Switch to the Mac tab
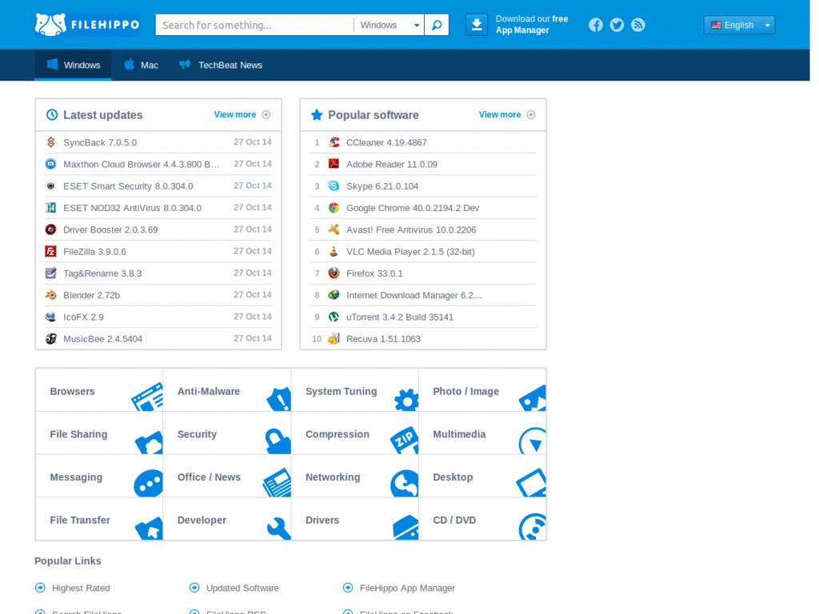 pyautogui.click(x=141, y=65)
